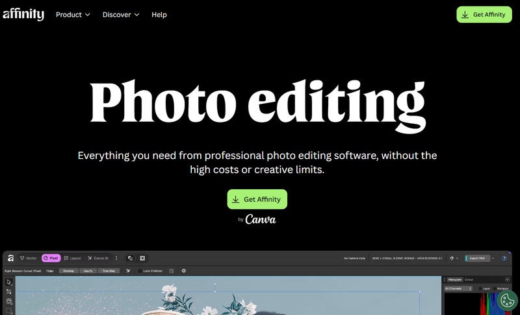520x315 pixels.
Task: Expand the Discover menu
Action: click(x=121, y=14)
